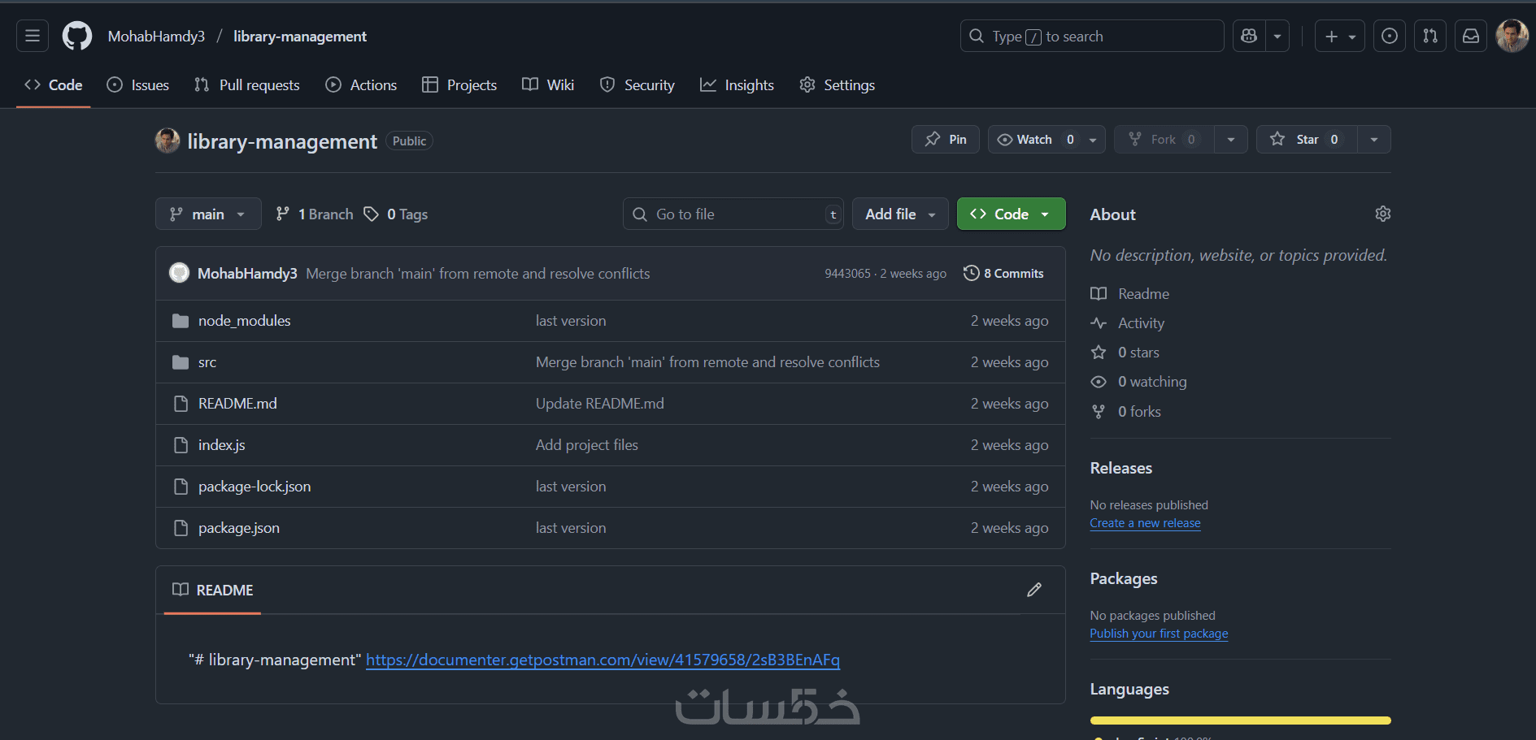Open the main branch switcher dropdown
The image size is (1536, 740).
point(208,214)
